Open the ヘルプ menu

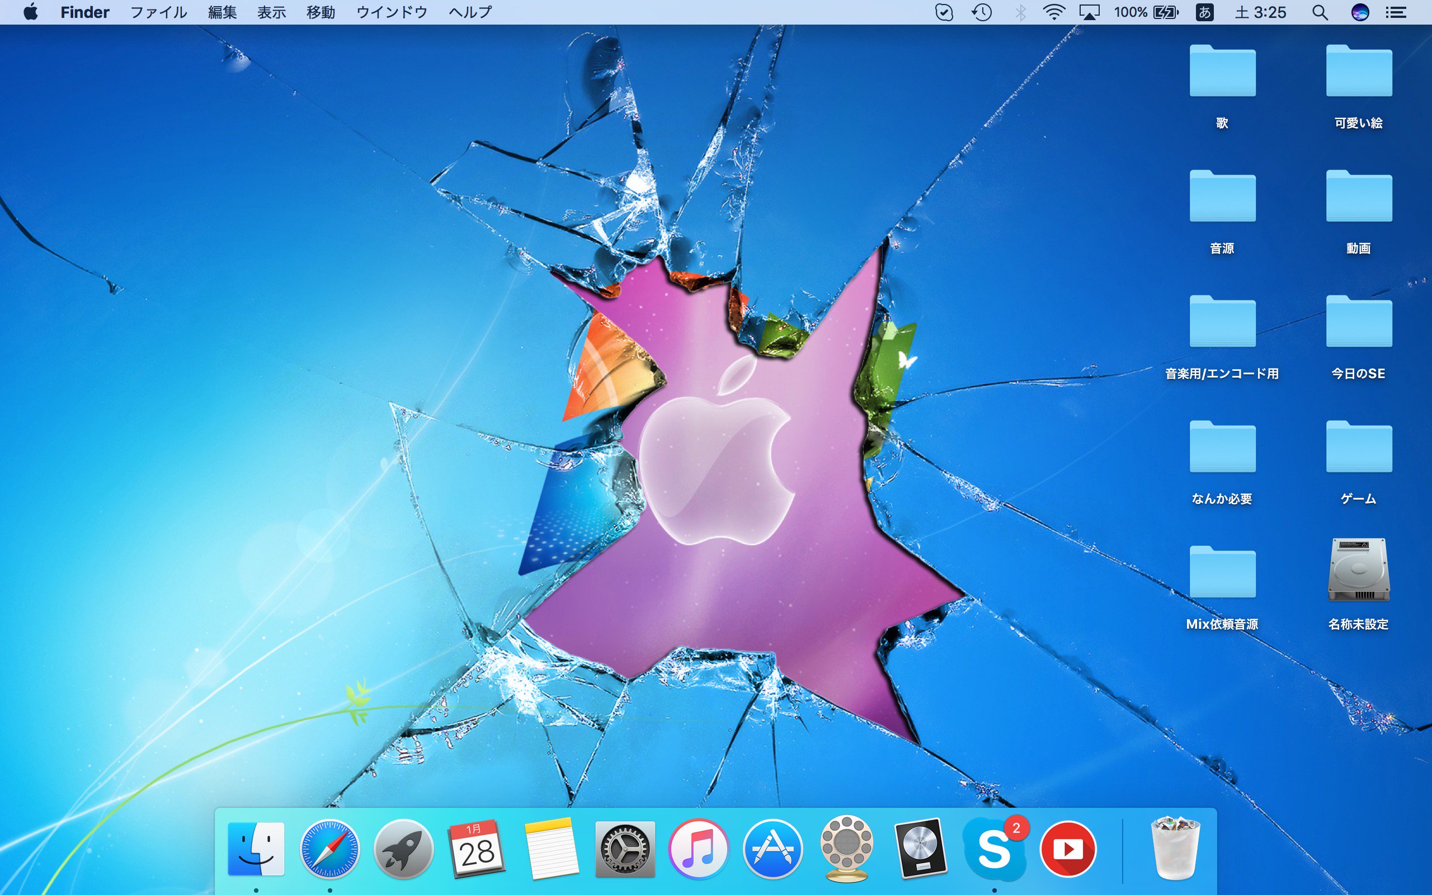click(x=470, y=12)
